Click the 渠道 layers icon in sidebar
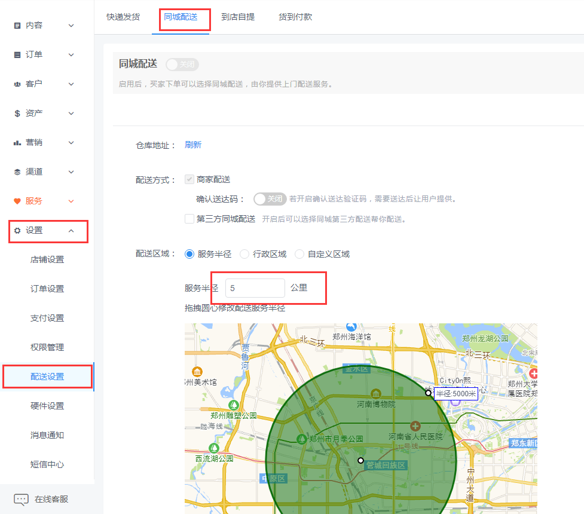 point(17,172)
